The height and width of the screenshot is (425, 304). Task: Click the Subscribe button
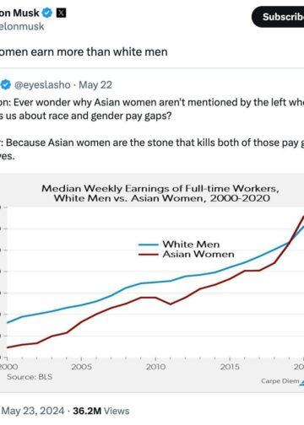(278, 17)
